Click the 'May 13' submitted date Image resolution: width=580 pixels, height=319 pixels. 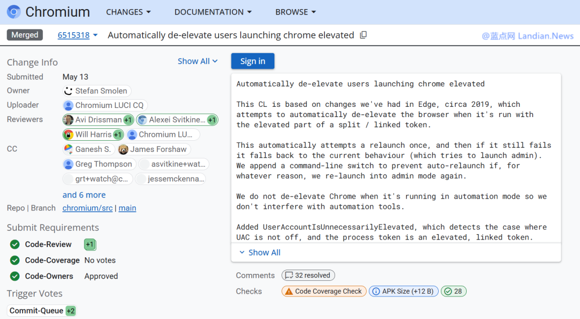point(76,77)
